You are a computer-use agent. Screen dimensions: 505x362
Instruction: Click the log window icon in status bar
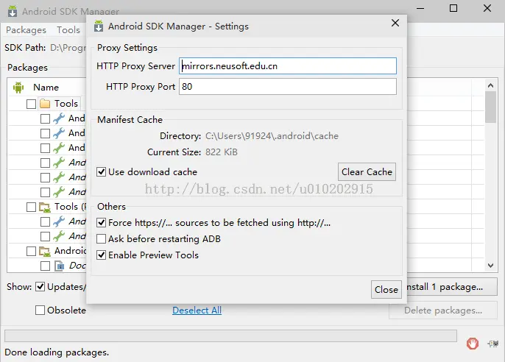point(492,344)
